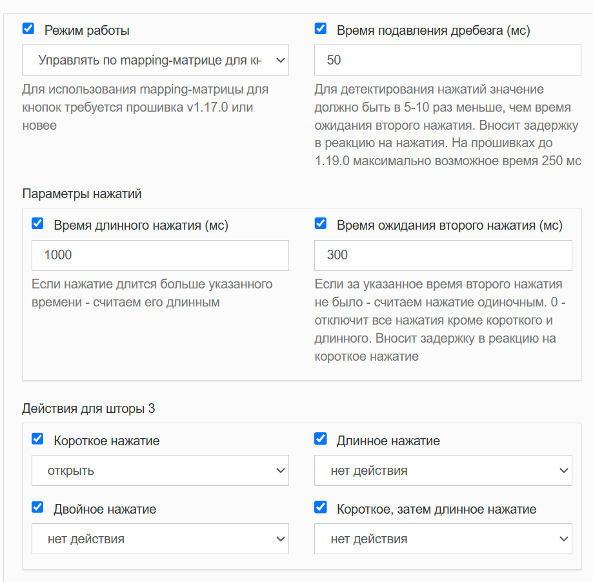
Task: Open the Двойное нажатие action dropdown
Action: (x=161, y=539)
